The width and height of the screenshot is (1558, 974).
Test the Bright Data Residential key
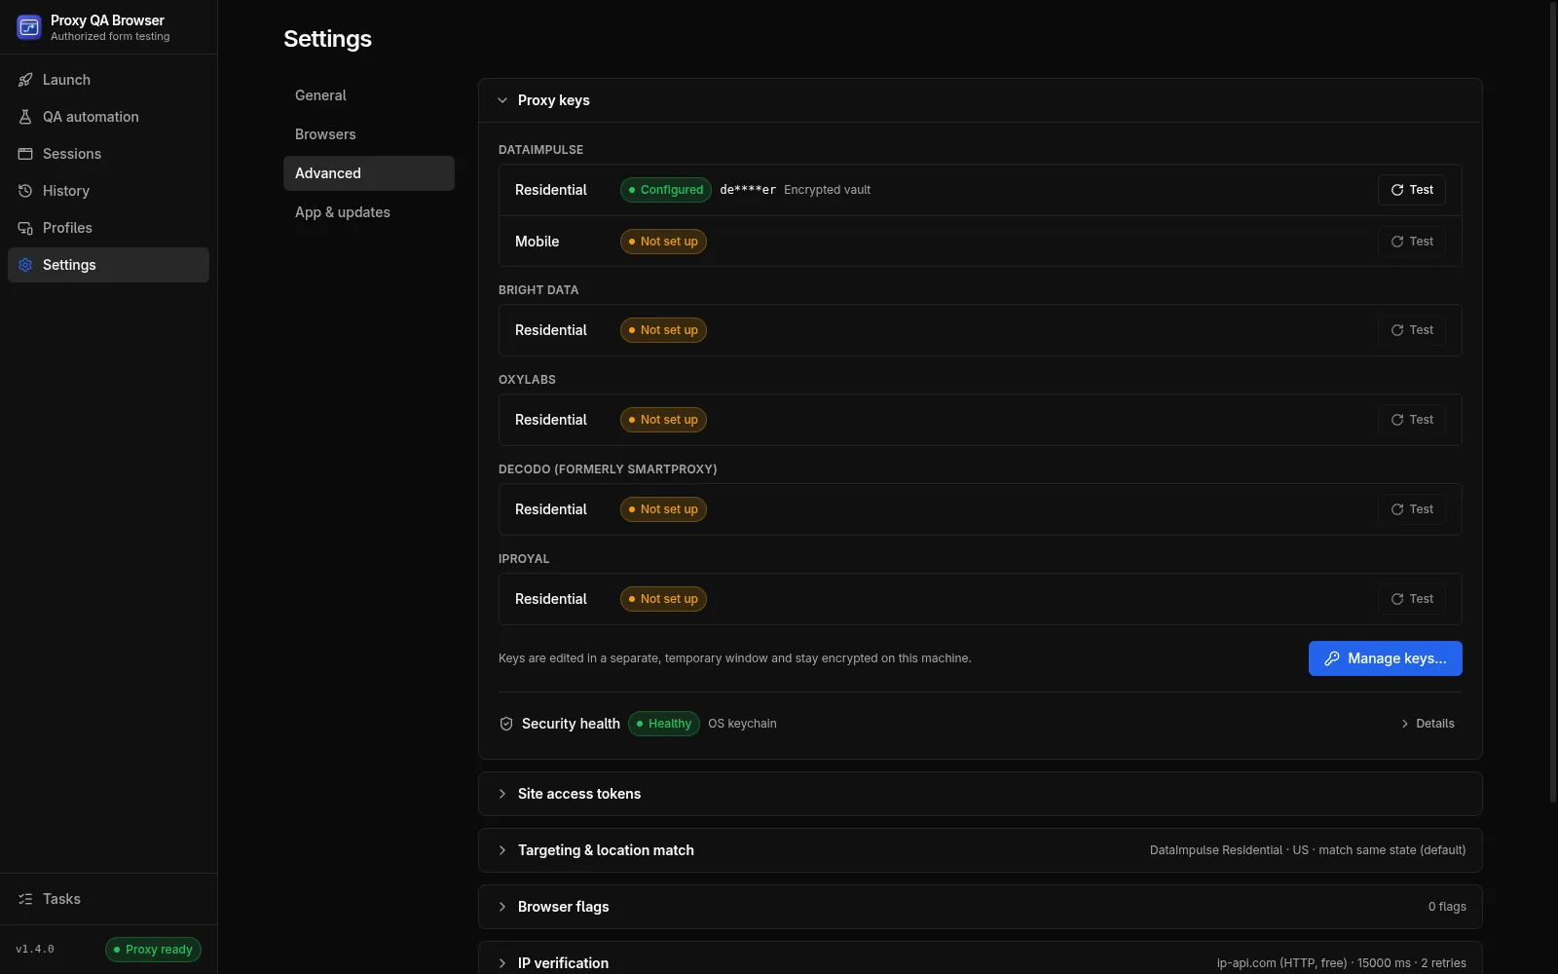1412,330
